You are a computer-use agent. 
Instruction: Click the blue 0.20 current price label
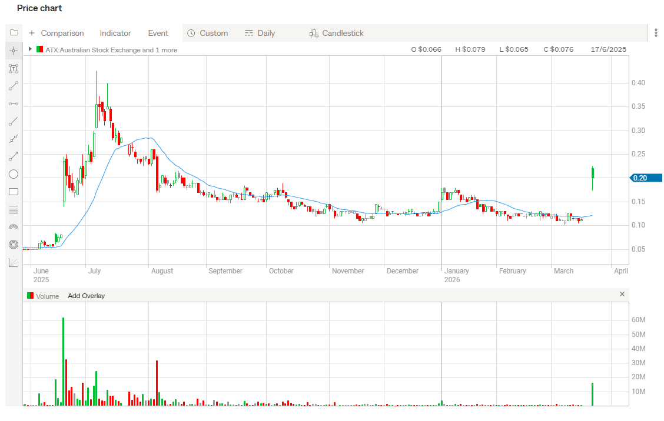tap(646, 178)
